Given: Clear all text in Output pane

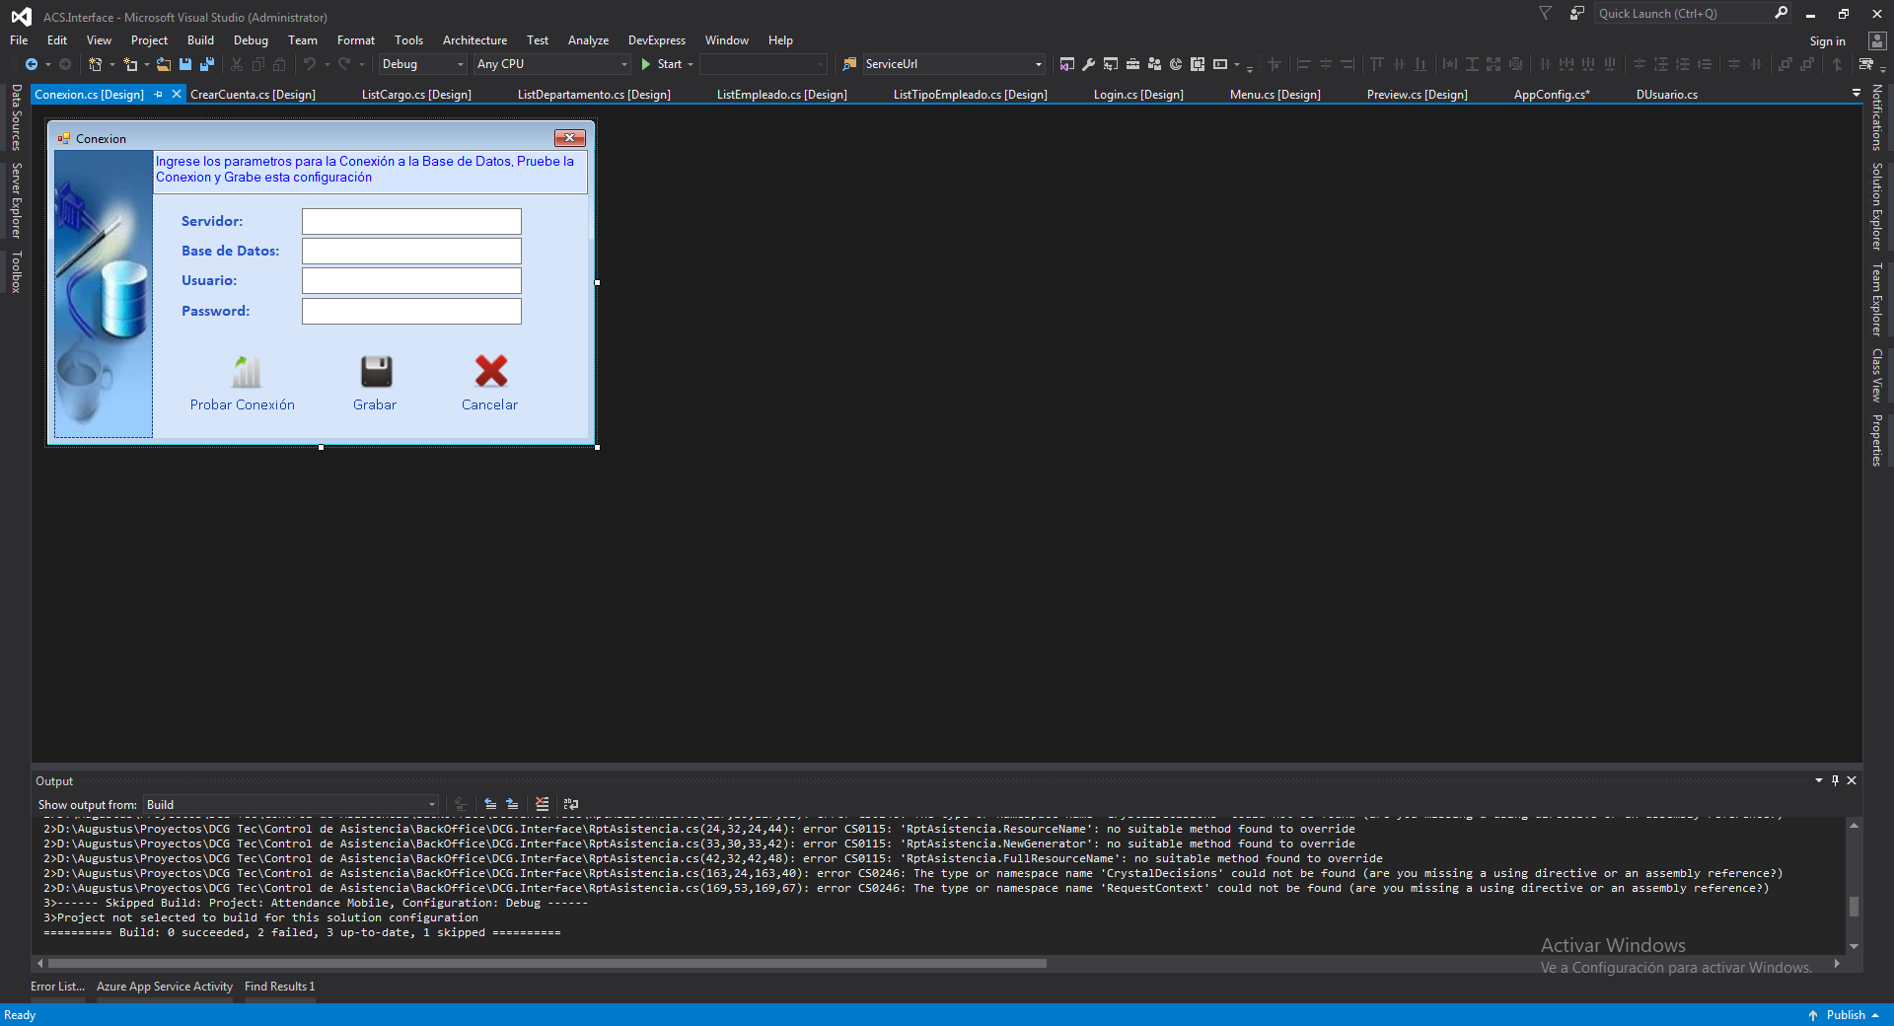Looking at the screenshot, I should click(x=542, y=804).
